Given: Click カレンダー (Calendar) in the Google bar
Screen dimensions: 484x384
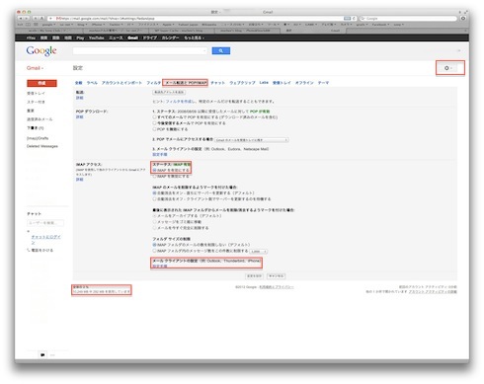Looking at the screenshot, I should point(170,38).
